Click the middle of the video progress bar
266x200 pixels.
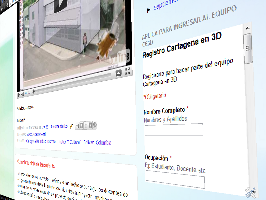pyautogui.click(x=72, y=83)
